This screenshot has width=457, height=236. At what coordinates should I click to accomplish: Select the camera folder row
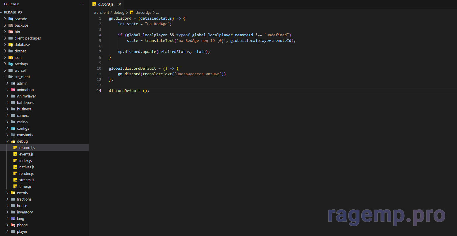44,115
